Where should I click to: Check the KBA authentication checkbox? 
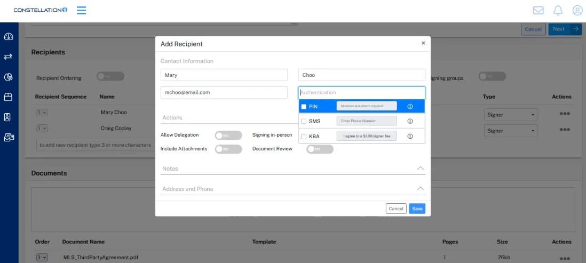304,136
